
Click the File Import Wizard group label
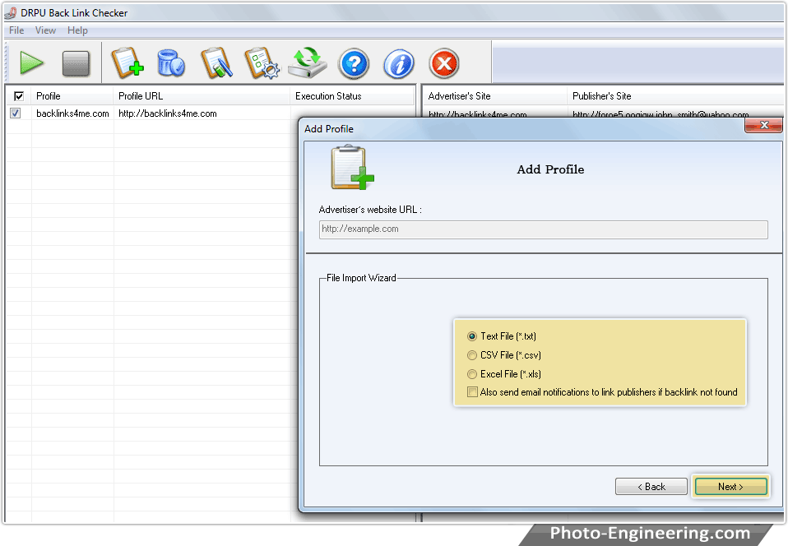click(x=361, y=278)
